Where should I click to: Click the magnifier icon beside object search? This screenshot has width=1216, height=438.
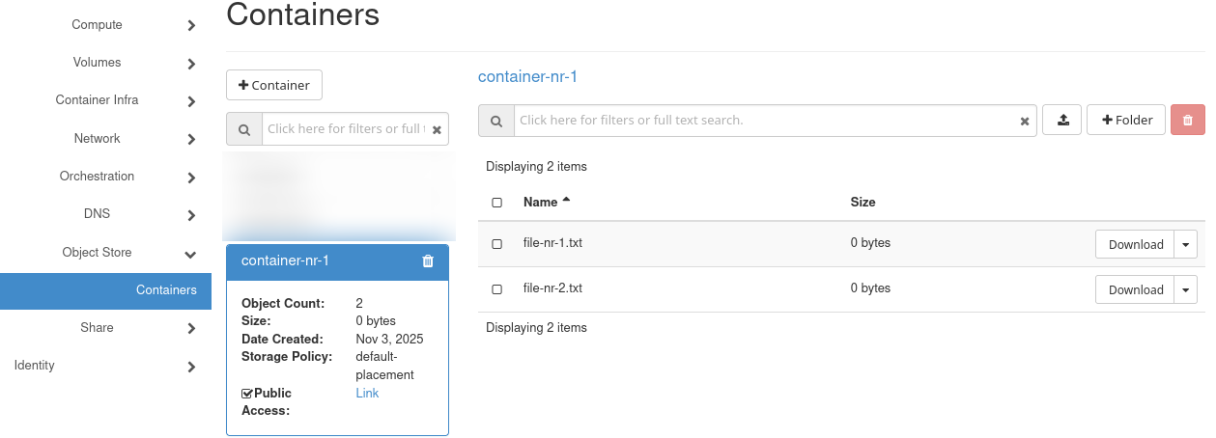(496, 121)
